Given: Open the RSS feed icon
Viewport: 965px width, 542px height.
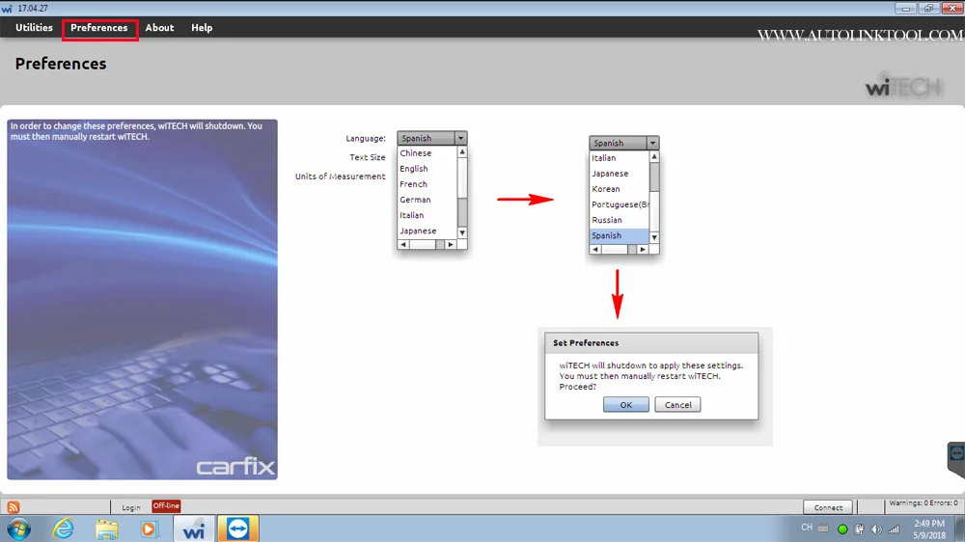Looking at the screenshot, I should click(x=14, y=507).
